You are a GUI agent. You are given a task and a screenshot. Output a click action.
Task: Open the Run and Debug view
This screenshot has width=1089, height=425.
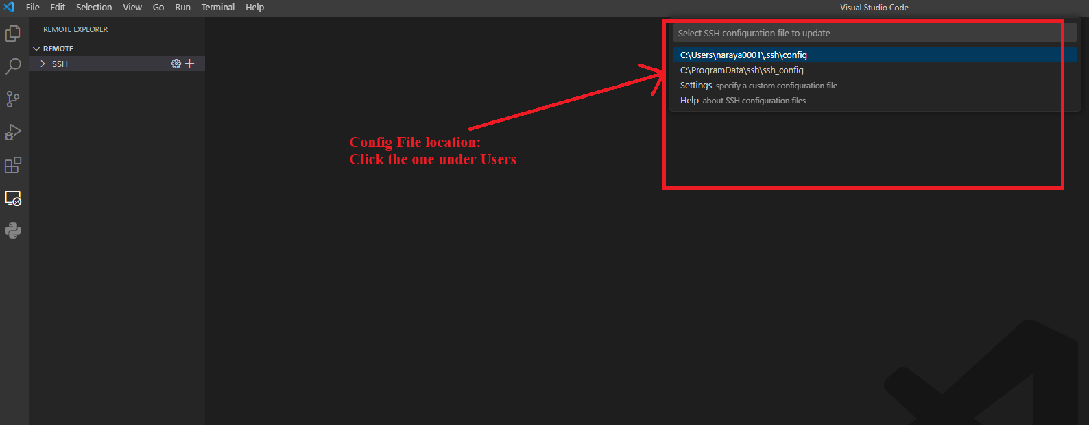13,132
